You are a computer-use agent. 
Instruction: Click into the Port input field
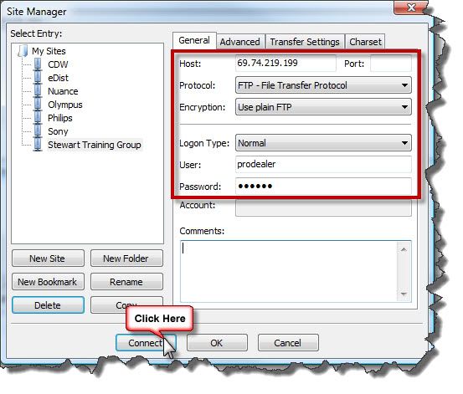[x=391, y=64]
